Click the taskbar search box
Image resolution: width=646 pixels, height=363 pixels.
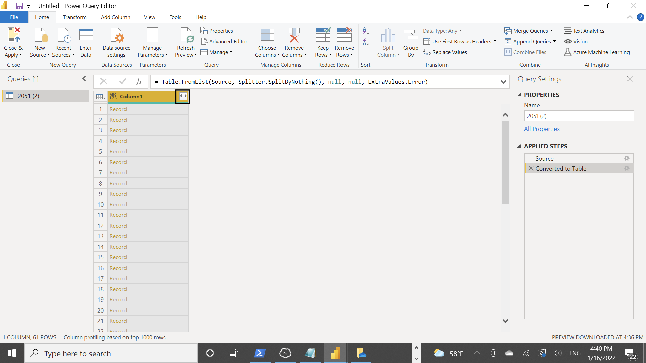(x=111, y=353)
